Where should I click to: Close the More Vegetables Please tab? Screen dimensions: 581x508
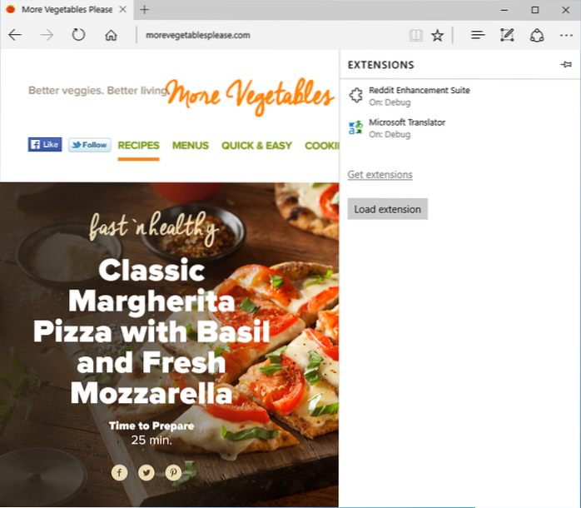click(x=123, y=10)
